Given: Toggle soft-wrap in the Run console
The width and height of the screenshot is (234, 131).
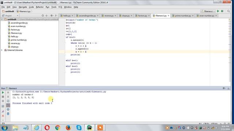Looking at the screenshot, I should [8, 101].
